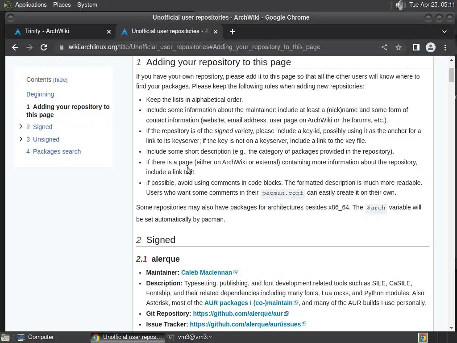Open the Caleb Maclennan maintainer link

pos(207,272)
